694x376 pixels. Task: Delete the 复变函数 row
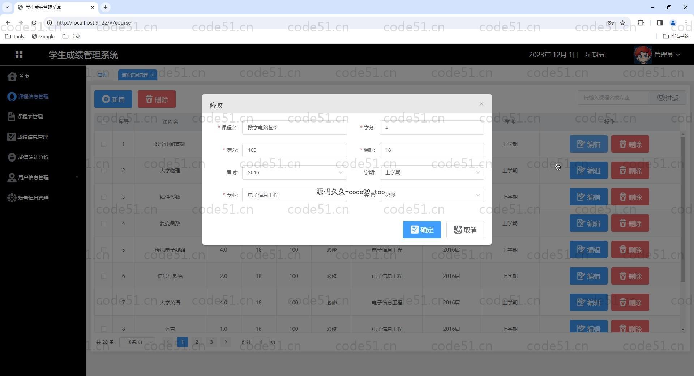click(x=630, y=223)
